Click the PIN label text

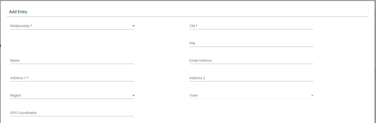(192, 43)
